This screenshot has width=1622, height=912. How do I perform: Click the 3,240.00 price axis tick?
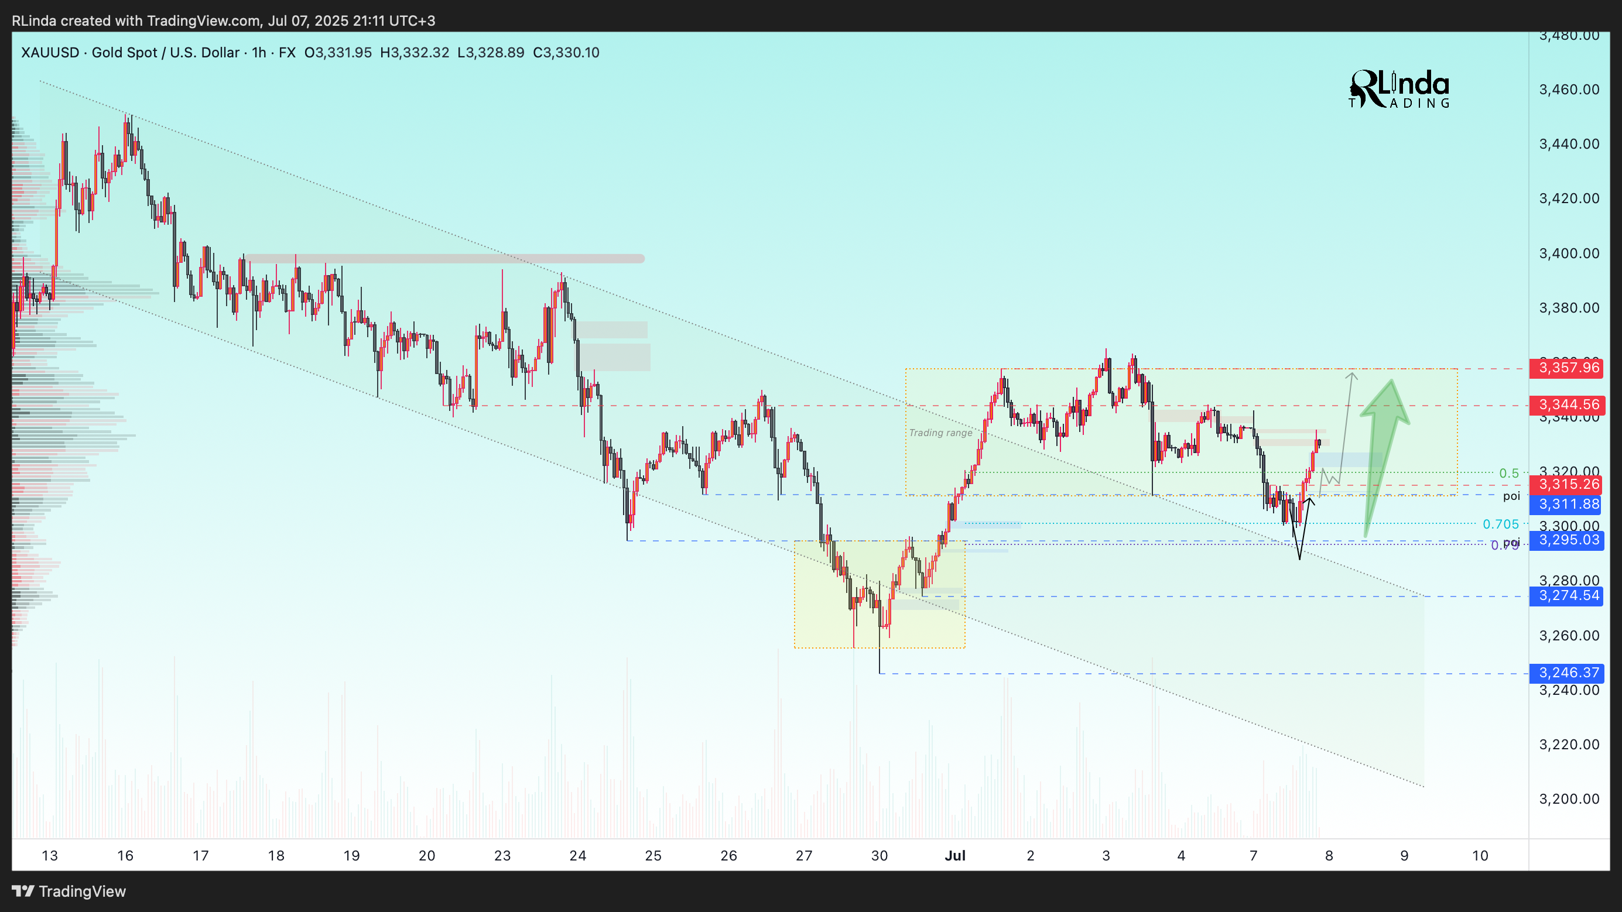click(1569, 691)
